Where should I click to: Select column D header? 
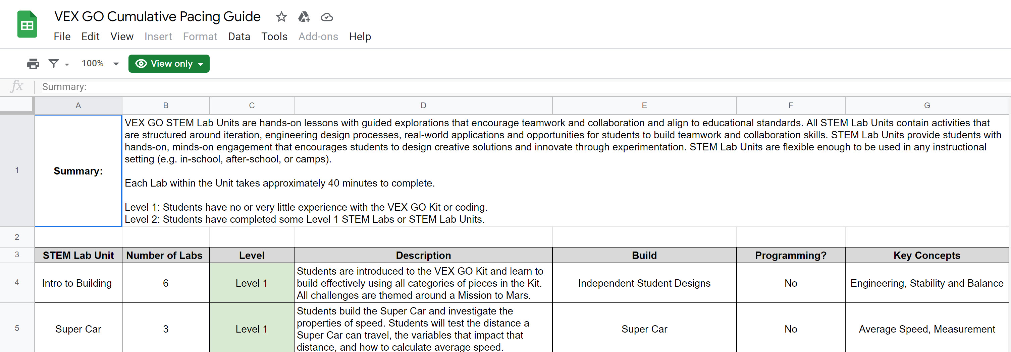point(423,105)
